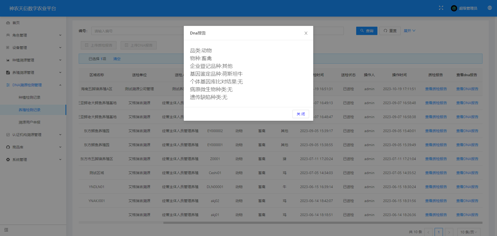
Task: Clear selection with the 清空 link
Action: pyautogui.click(x=117, y=59)
